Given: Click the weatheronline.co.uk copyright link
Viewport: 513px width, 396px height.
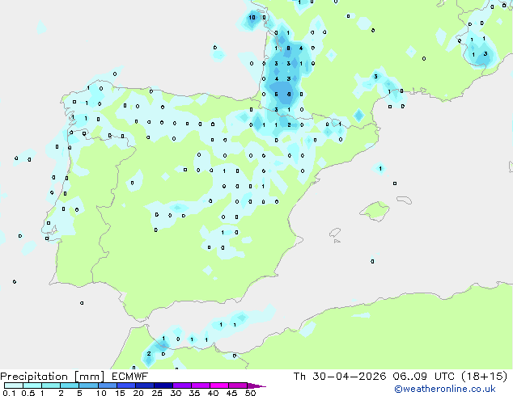Looking at the screenshot, I should coord(445,389).
